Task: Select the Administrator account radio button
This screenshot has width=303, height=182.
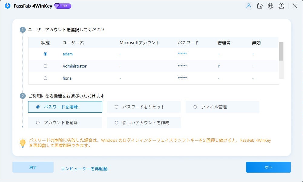Action: (x=45, y=66)
